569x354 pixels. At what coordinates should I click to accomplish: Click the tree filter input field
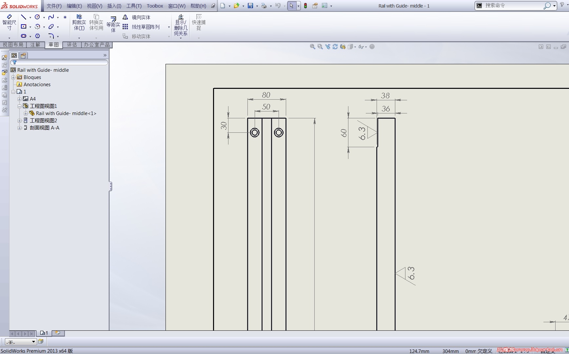pyautogui.click(x=59, y=62)
